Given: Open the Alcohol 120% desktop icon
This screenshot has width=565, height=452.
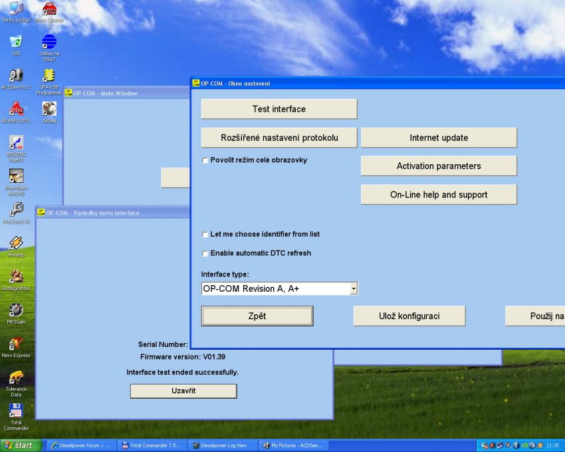Looking at the screenshot, I should [x=16, y=112].
